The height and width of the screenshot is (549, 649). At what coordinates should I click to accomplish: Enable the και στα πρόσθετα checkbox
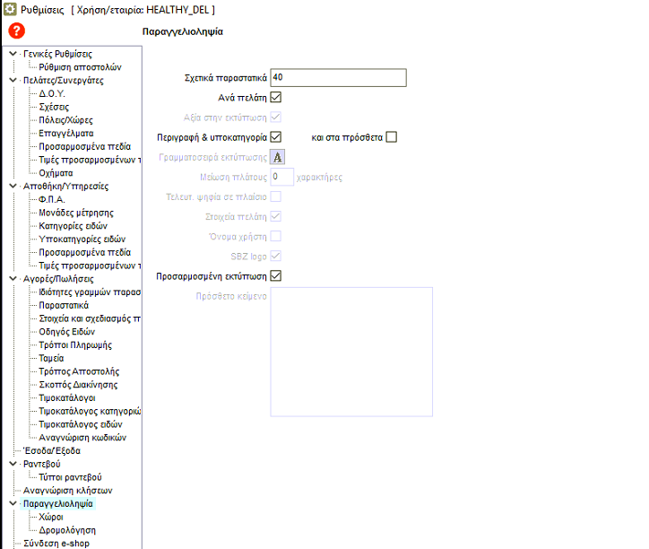pos(391,137)
